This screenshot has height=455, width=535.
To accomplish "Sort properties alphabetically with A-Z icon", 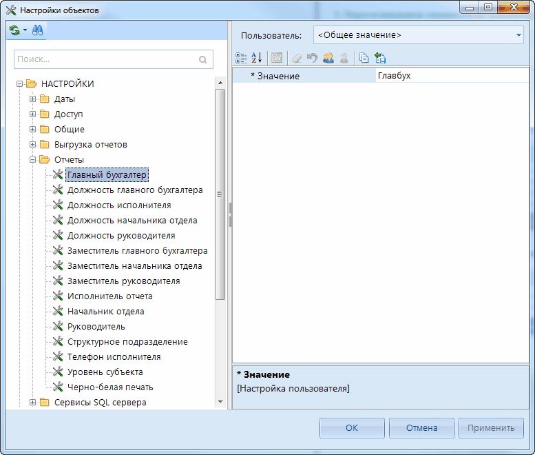I will tap(256, 59).
